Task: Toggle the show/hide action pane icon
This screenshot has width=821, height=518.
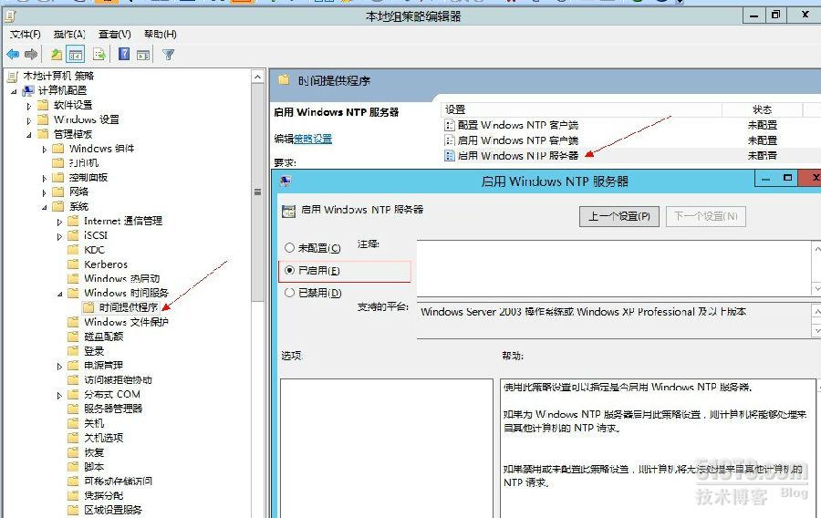Action: coord(143,55)
